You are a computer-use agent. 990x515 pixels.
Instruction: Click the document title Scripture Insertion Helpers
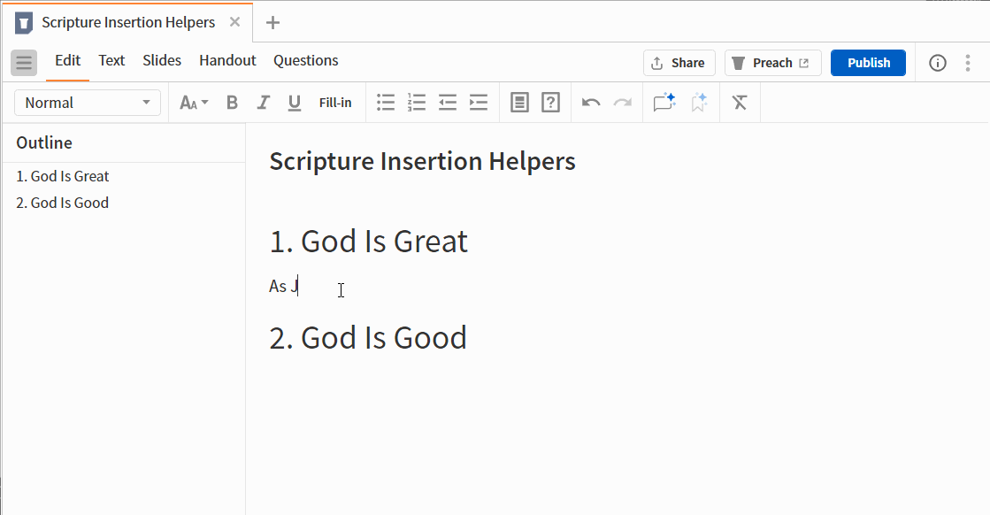pyautogui.click(x=422, y=162)
